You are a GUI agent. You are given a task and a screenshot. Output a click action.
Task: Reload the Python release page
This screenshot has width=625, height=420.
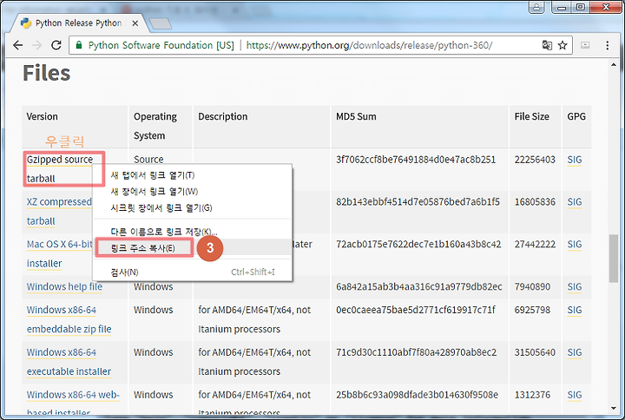tap(56, 45)
